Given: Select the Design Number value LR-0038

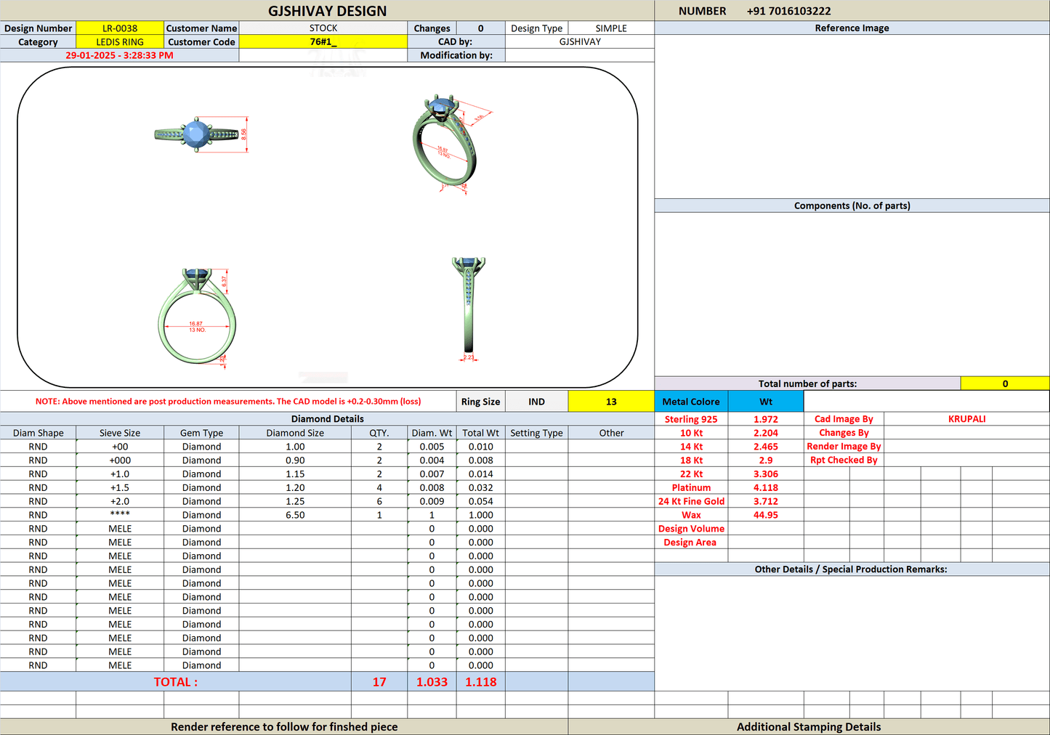Looking at the screenshot, I should click(x=120, y=28).
